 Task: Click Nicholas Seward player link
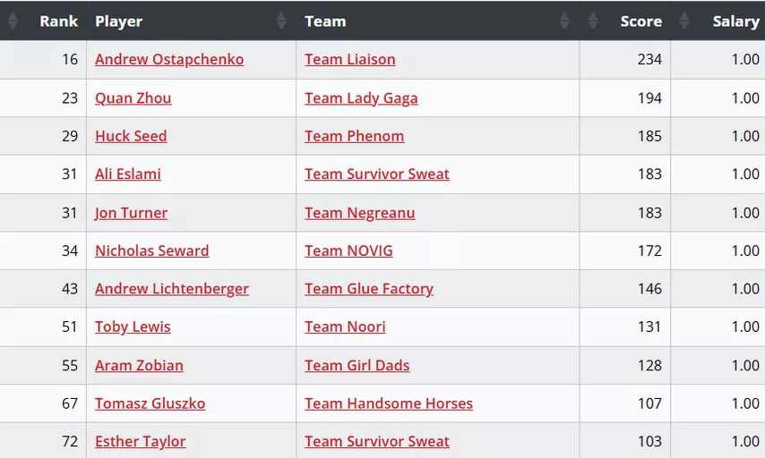point(152,250)
